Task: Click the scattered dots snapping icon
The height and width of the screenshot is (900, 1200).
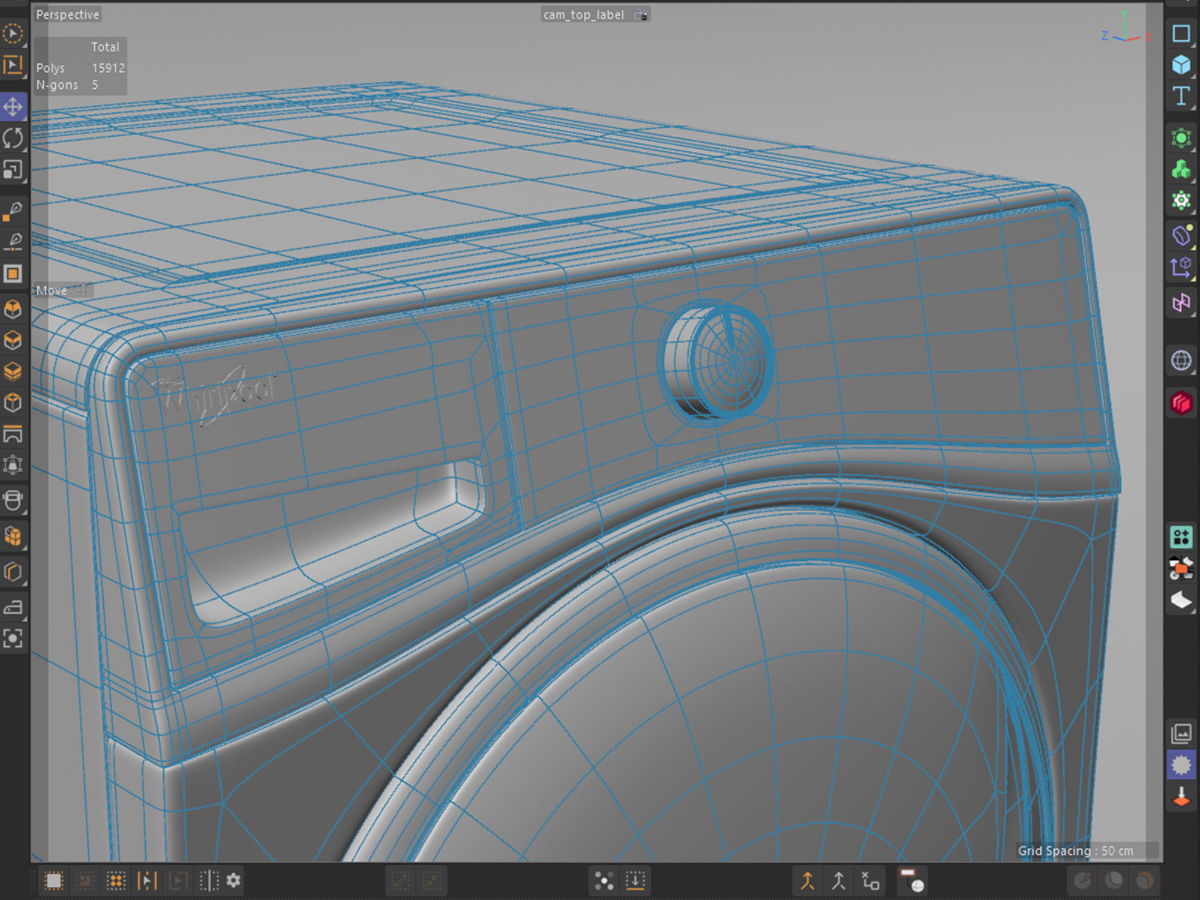Action: pyautogui.click(x=604, y=881)
